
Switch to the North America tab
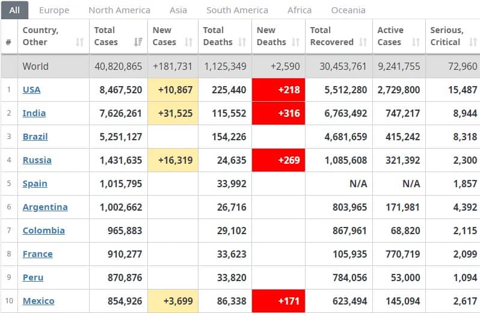click(x=119, y=10)
